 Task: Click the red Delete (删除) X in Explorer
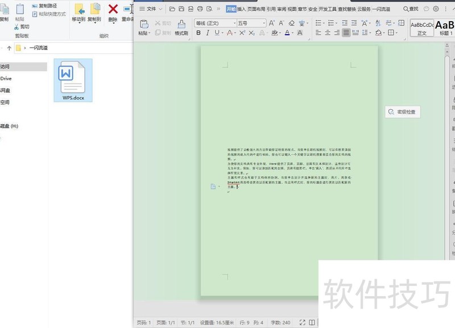pos(113,13)
